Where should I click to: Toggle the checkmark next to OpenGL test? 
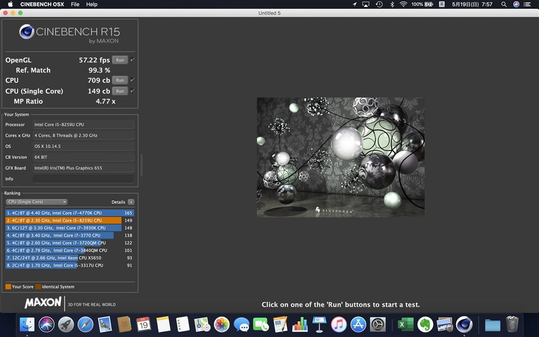(131, 60)
